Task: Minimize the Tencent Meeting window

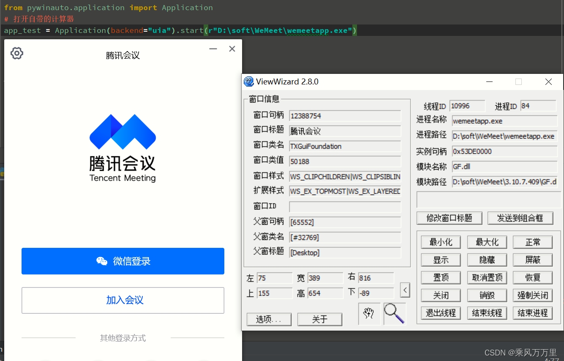Action: (x=213, y=49)
